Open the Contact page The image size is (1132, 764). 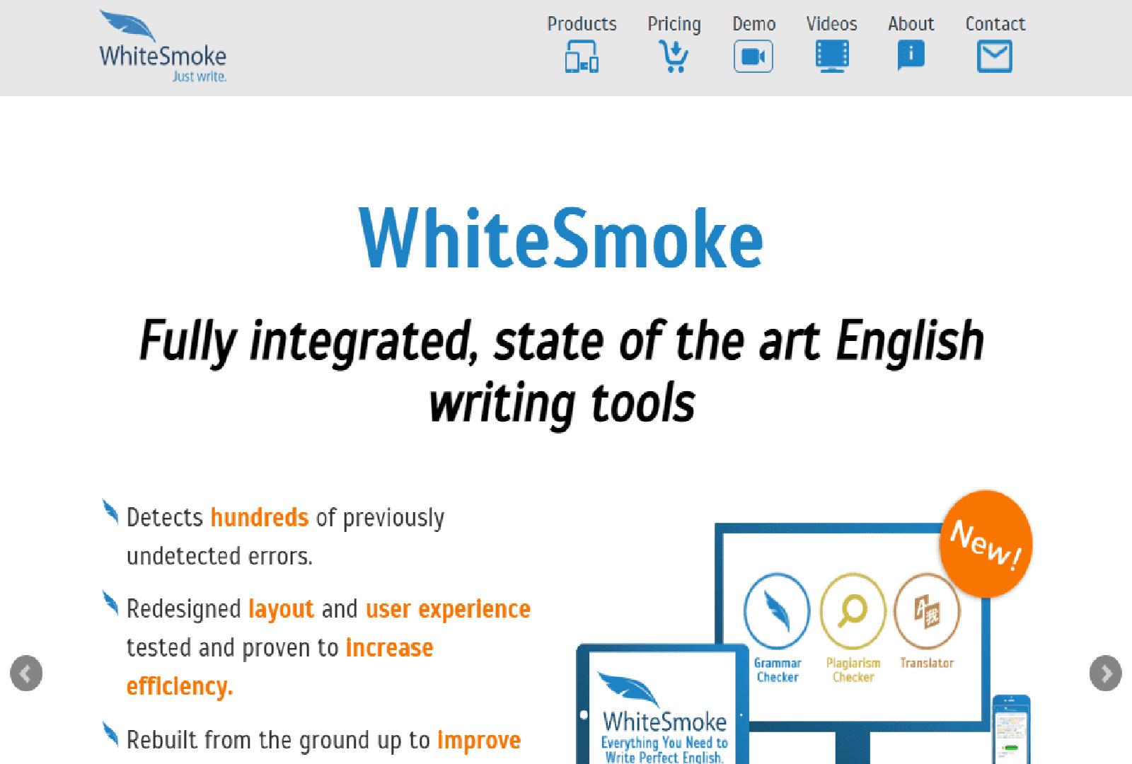(x=995, y=23)
